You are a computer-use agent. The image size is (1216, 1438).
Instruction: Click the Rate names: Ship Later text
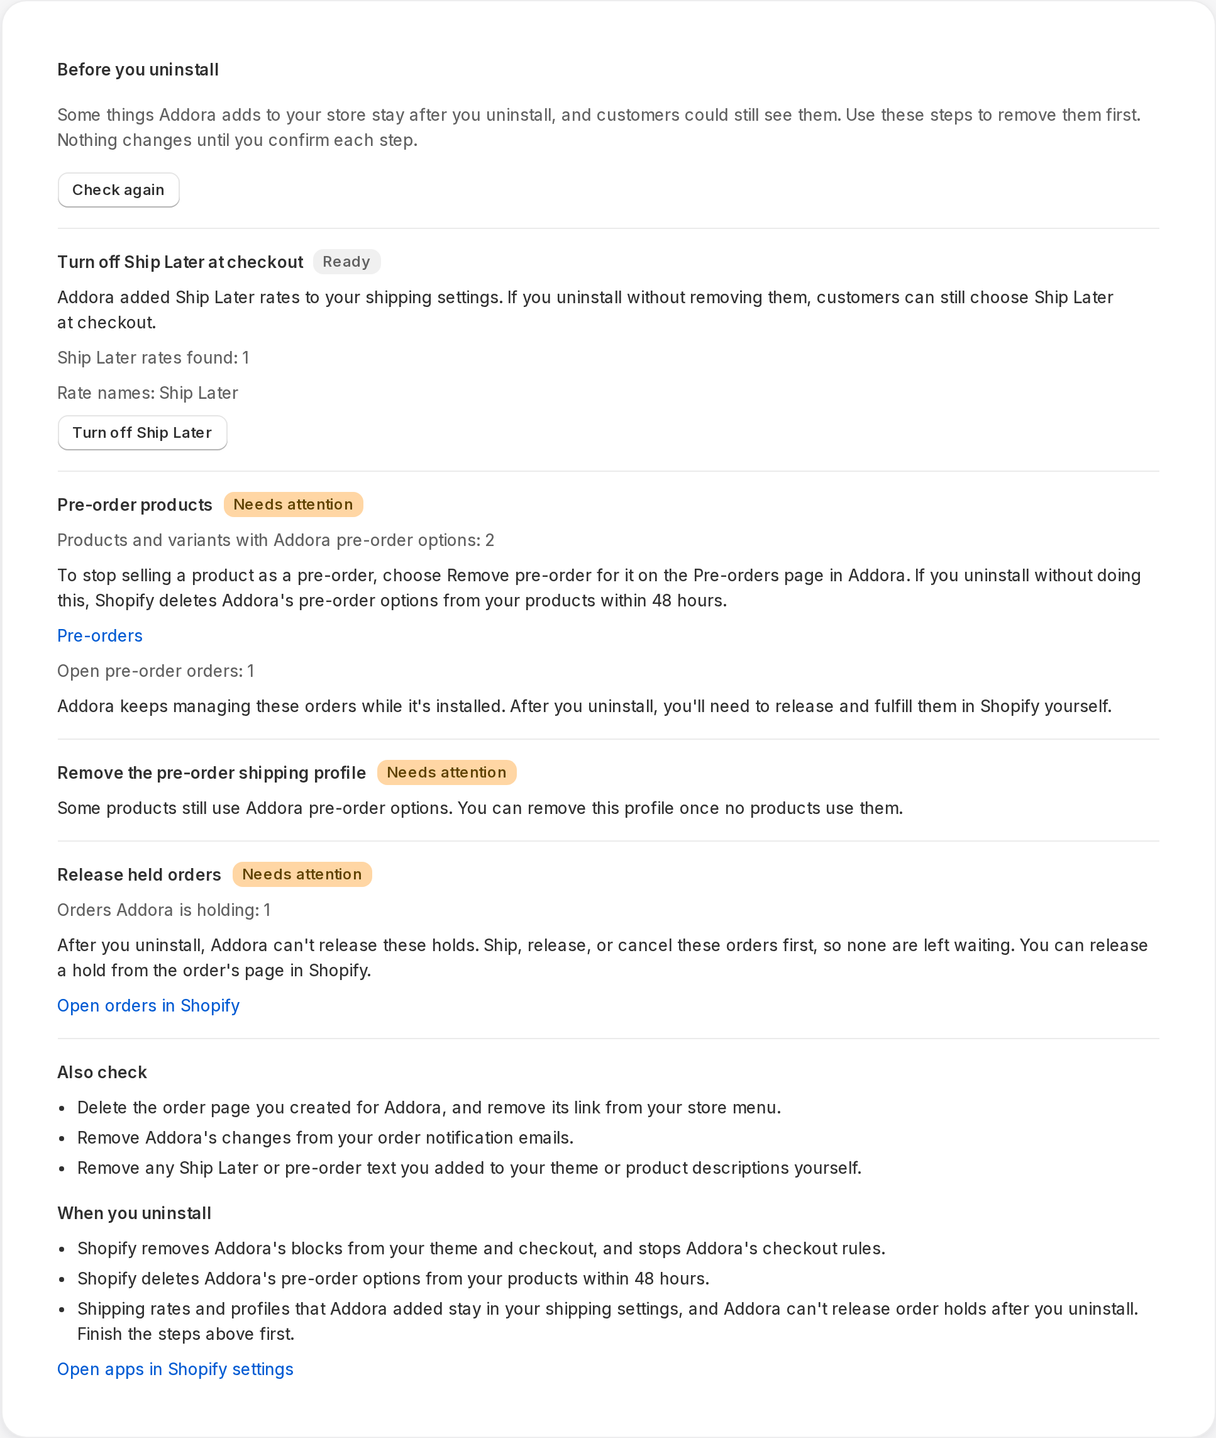[x=148, y=393]
